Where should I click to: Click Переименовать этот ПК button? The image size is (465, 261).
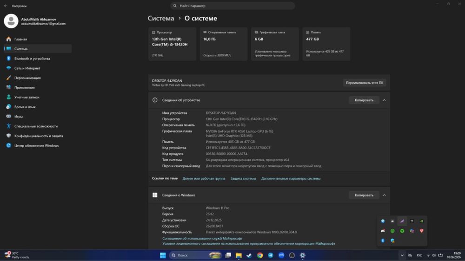365,83
